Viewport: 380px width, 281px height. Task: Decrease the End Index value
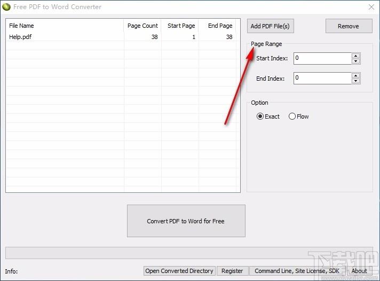(356, 81)
